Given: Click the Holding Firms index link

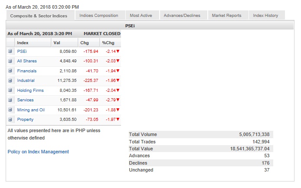Looking at the screenshot, I should click(x=30, y=91).
